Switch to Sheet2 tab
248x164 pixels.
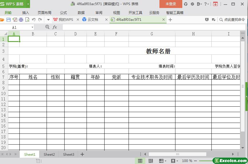click(49, 154)
